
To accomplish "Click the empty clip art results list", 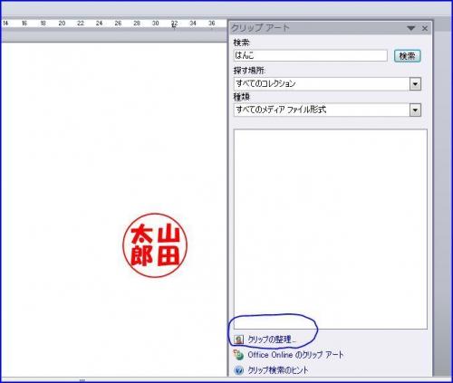I will point(331,229).
